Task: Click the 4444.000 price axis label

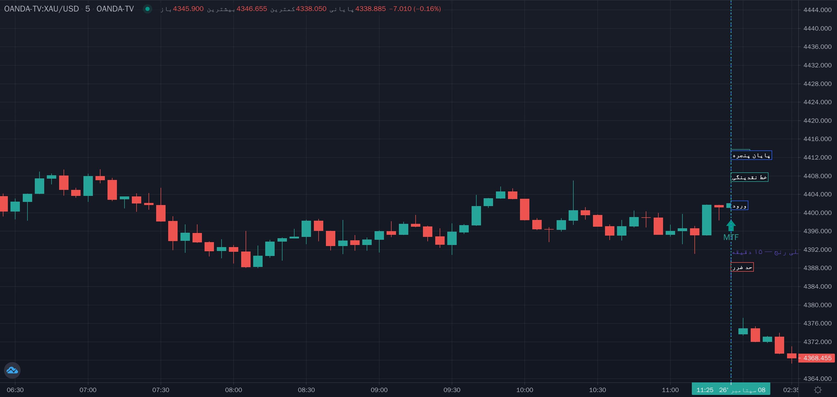Action: 817,10
